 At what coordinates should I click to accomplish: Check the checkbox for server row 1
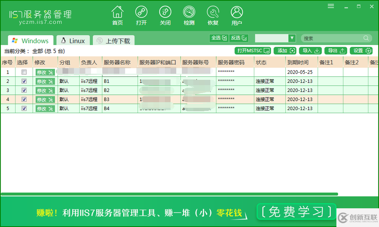pyautogui.click(x=24, y=72)
